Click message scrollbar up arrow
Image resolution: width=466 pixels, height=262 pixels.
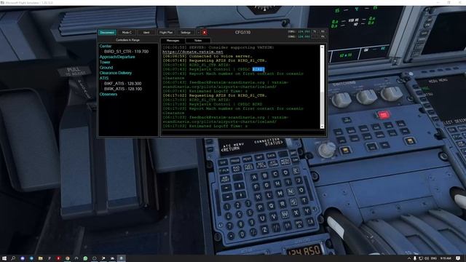click(322, 47)
